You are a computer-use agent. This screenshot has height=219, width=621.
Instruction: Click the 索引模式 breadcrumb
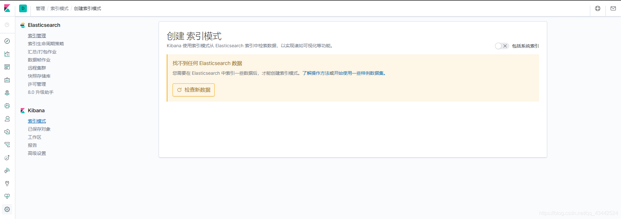tap(60, 8)
